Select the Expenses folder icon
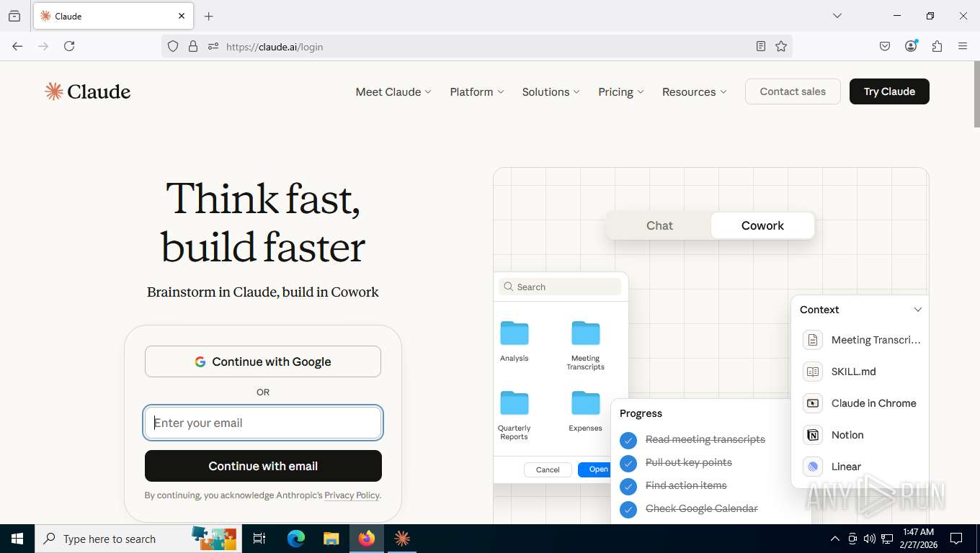980x553 pixels. (586, 403)
